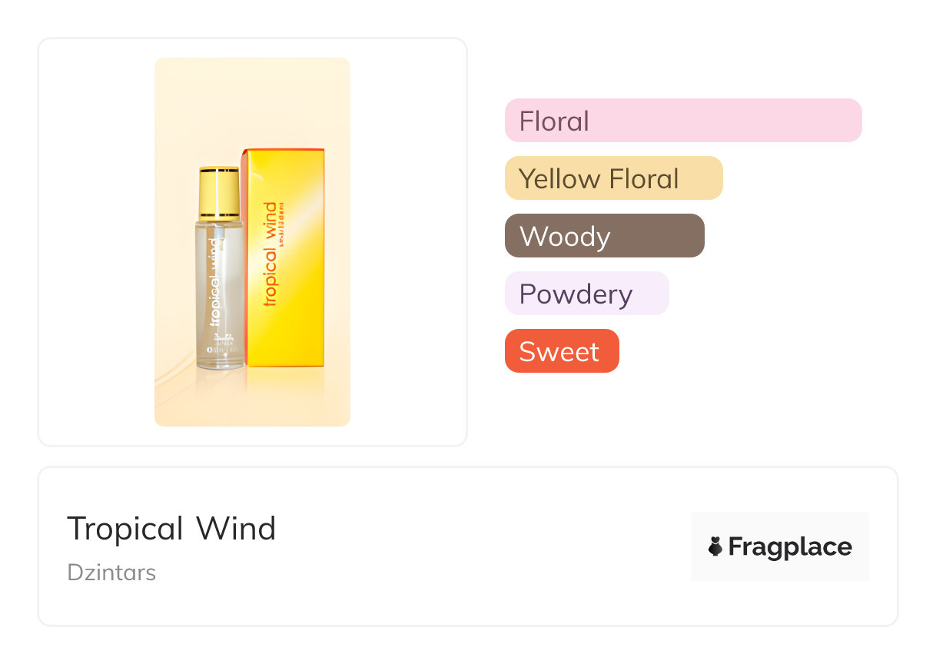Open the Dzintars brand link

[111, 573]
